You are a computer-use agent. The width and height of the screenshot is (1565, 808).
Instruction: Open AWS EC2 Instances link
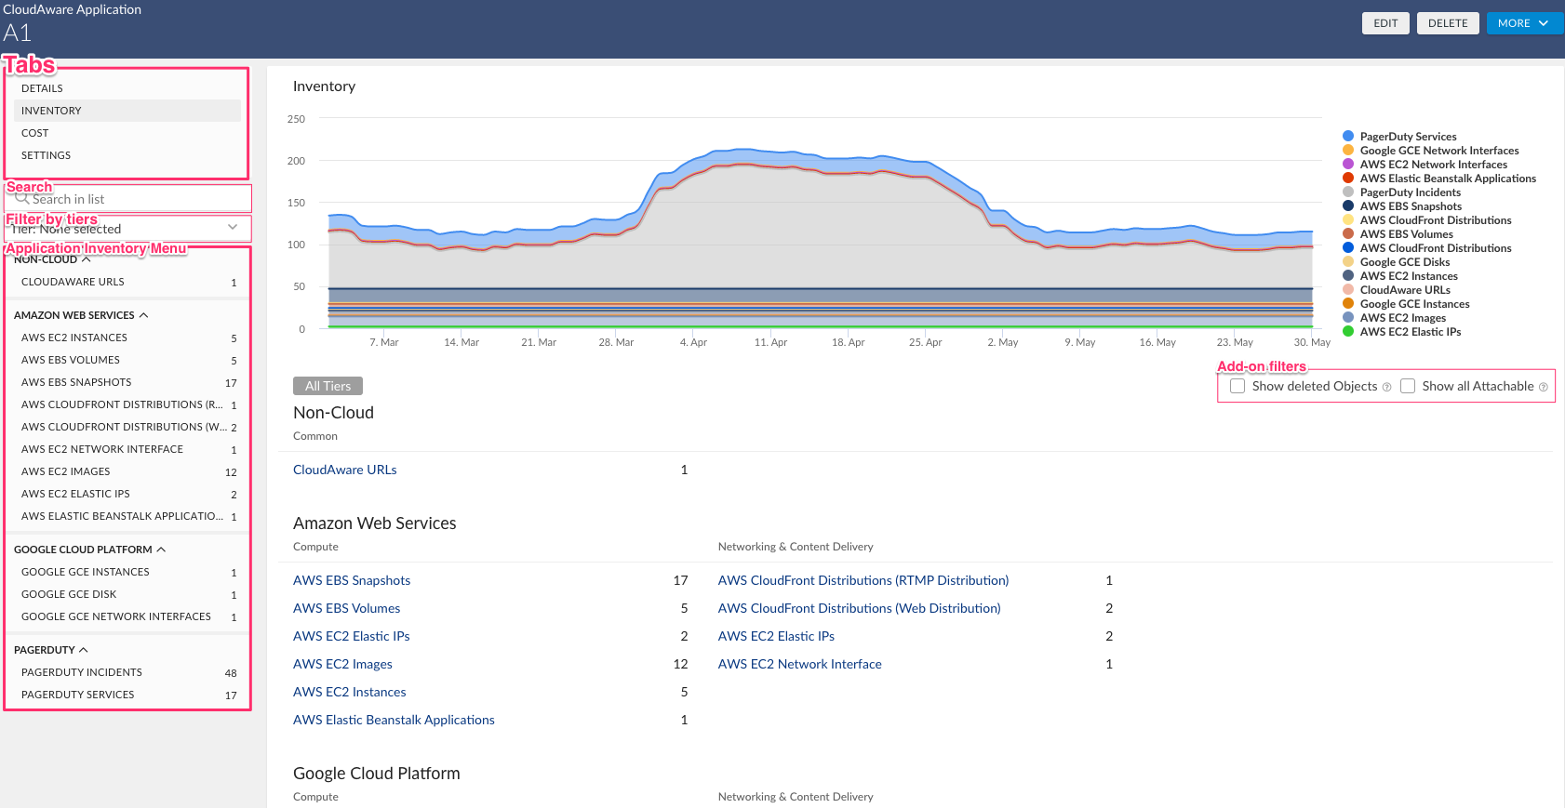click(x=349, y=692)
